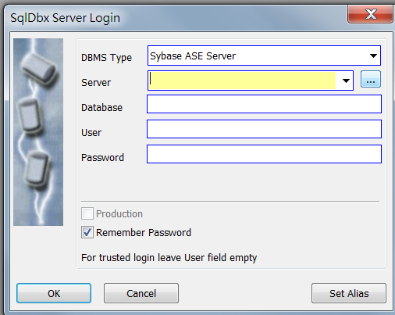Focus the Database input field
The image size is (395, 315).
tap(264, 104)
